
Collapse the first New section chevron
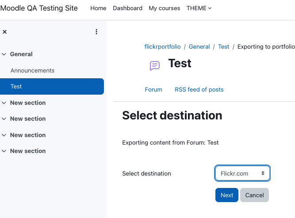[x=4, y=103]
